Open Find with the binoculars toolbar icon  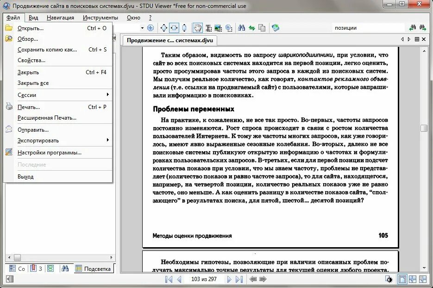coord(242,28)
